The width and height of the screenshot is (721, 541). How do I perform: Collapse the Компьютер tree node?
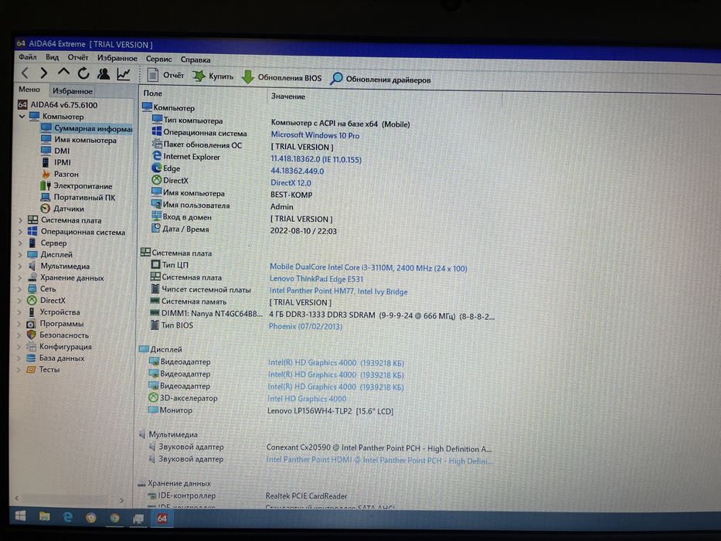pyautogui.click(x=22, y=117)
